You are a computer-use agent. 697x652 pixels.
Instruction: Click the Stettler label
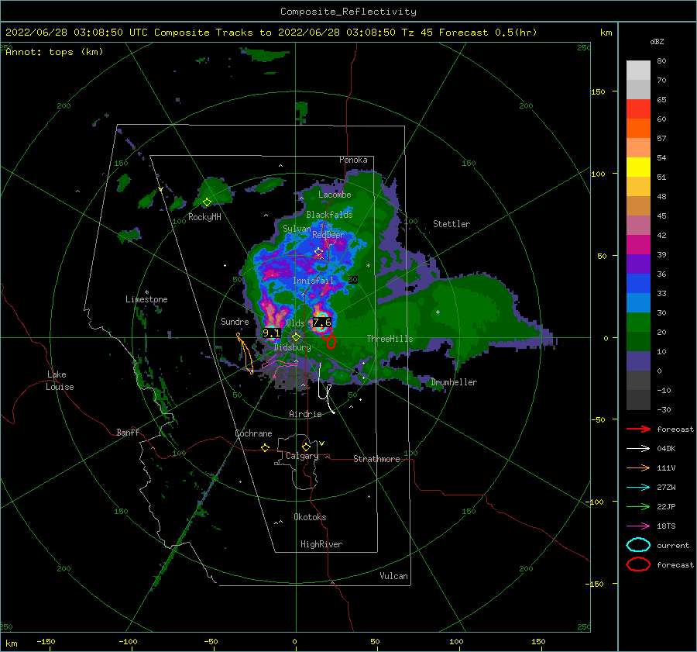(452, 224)
